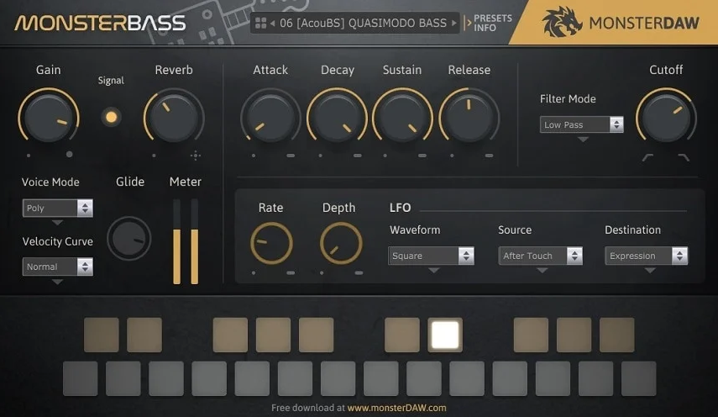Click the rightmost tan pad in upper row

click(616, 335)
